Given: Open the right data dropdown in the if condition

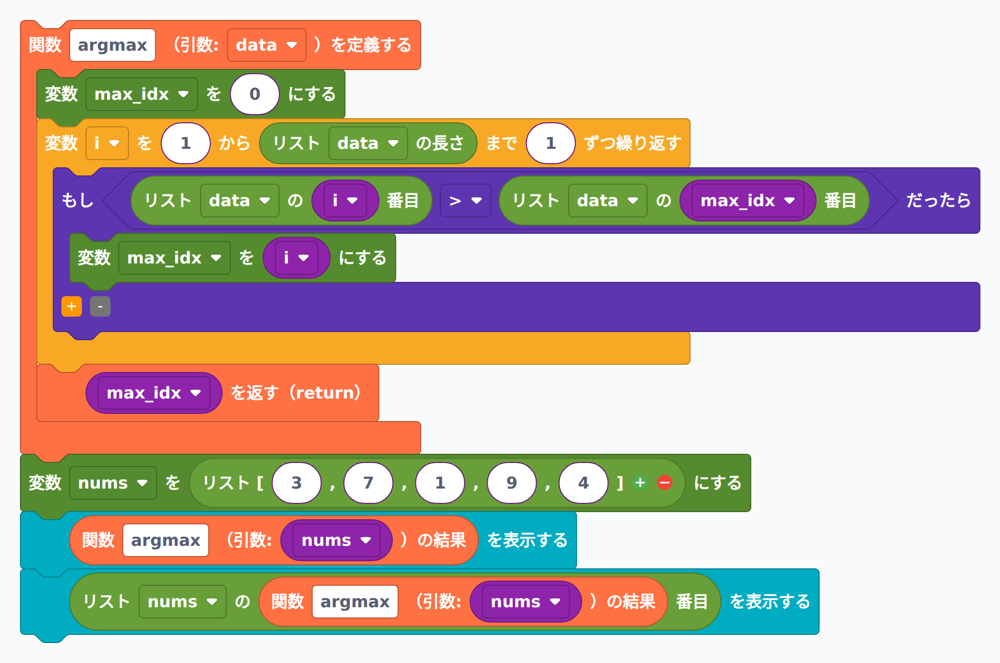Looking at the screenshot, I should 607,201.
